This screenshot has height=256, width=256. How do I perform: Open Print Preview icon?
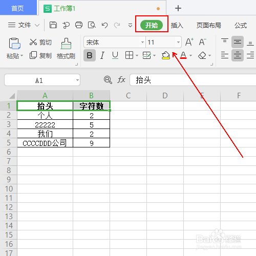click(x=92, y=25)
